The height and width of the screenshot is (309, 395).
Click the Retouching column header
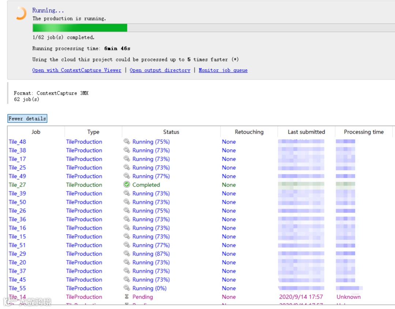coord(249,132)
